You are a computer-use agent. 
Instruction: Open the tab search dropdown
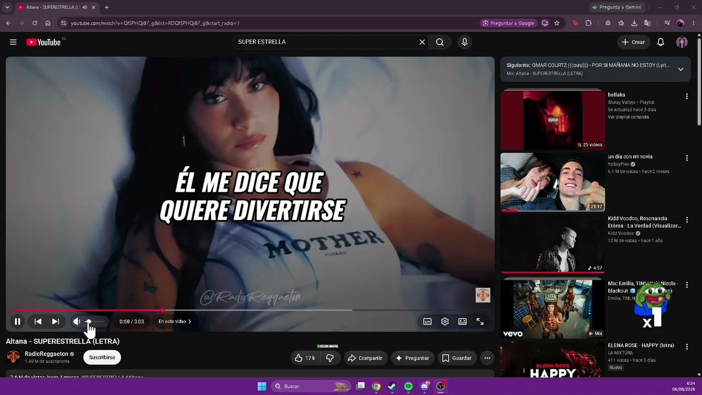click(7, 8)
